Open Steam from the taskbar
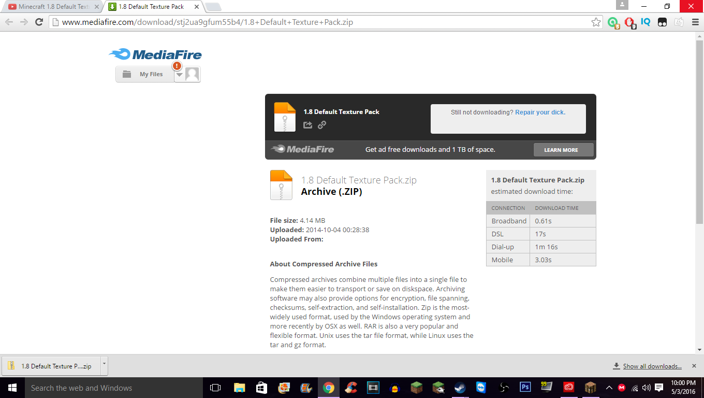The height and width of the screenshot is (398, 704). (460, 388)
